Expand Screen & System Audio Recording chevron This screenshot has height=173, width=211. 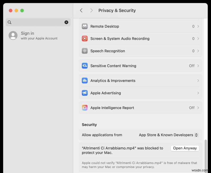pos(198,38)
